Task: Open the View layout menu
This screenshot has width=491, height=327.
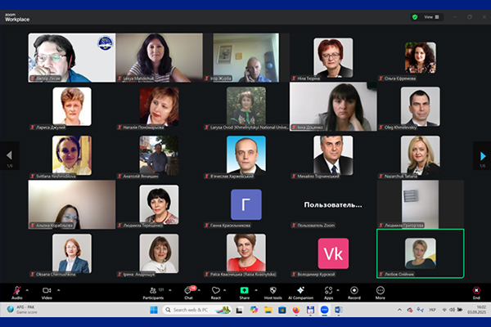Action: pyautogui.click(x=430, y=16)
